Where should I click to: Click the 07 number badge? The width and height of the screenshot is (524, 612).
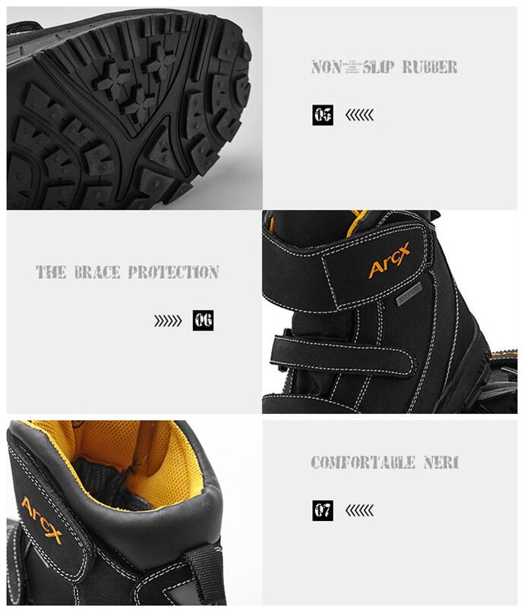[x=322, y=510]
